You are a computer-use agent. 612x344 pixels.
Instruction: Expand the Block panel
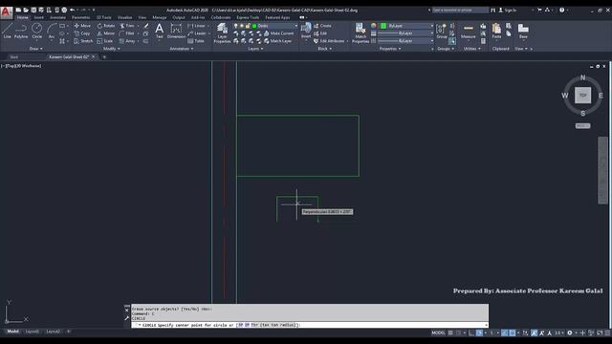(x=325, y=49)
